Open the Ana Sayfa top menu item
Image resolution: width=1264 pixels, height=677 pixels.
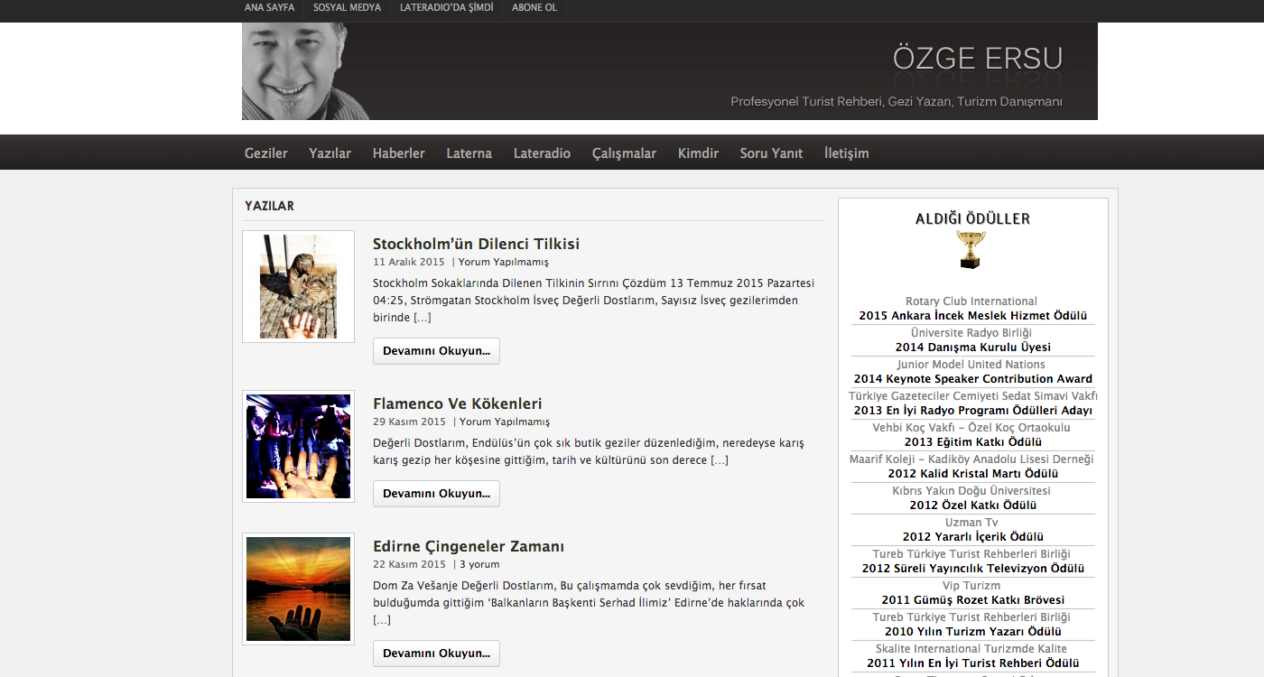(x=269, y=7)
